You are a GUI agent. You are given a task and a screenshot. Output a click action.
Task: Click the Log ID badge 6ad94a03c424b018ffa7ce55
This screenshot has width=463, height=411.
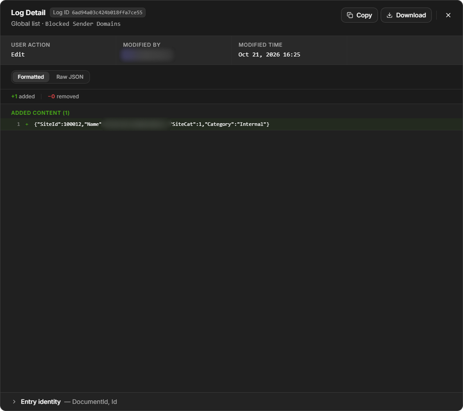point(97,12)
